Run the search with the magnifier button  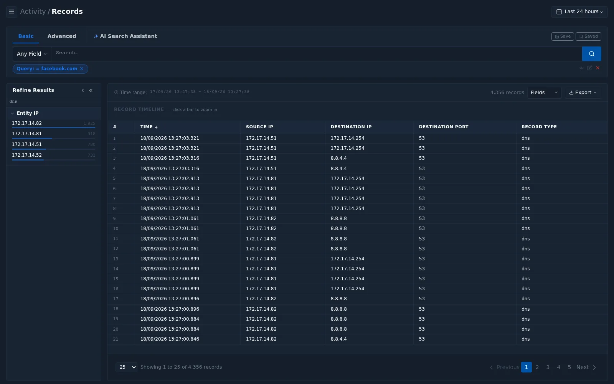(591, 54)
